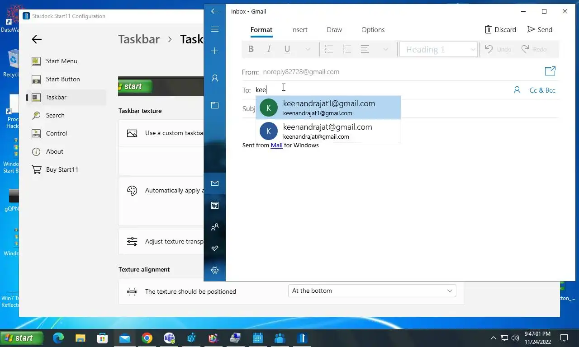Switch to the Options tab
This screenshot has width=579, height=347.
pyautogui.click(x=373, y=30)
